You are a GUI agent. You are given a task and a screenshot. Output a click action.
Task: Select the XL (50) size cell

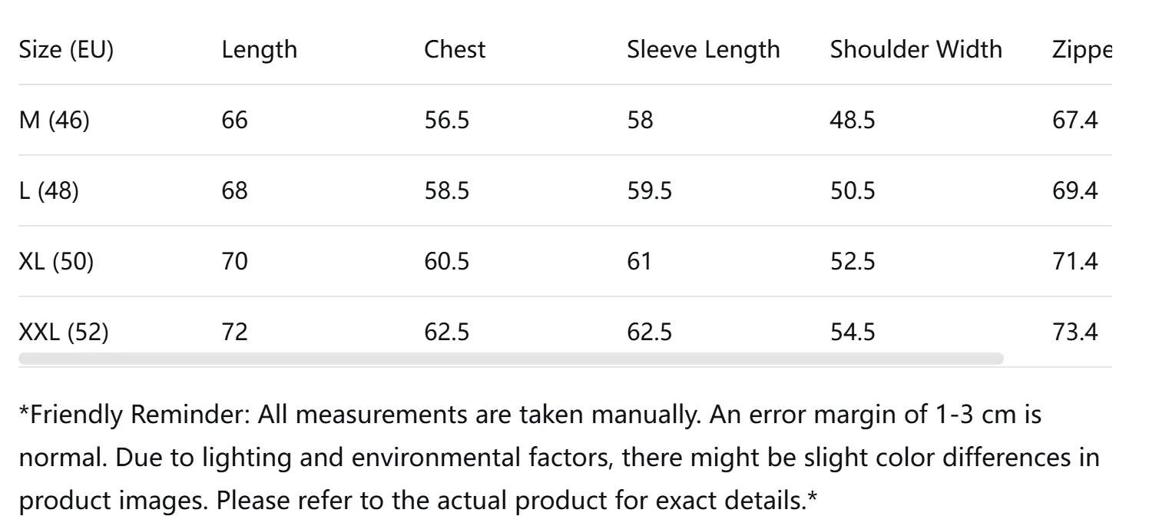point(55,262)
